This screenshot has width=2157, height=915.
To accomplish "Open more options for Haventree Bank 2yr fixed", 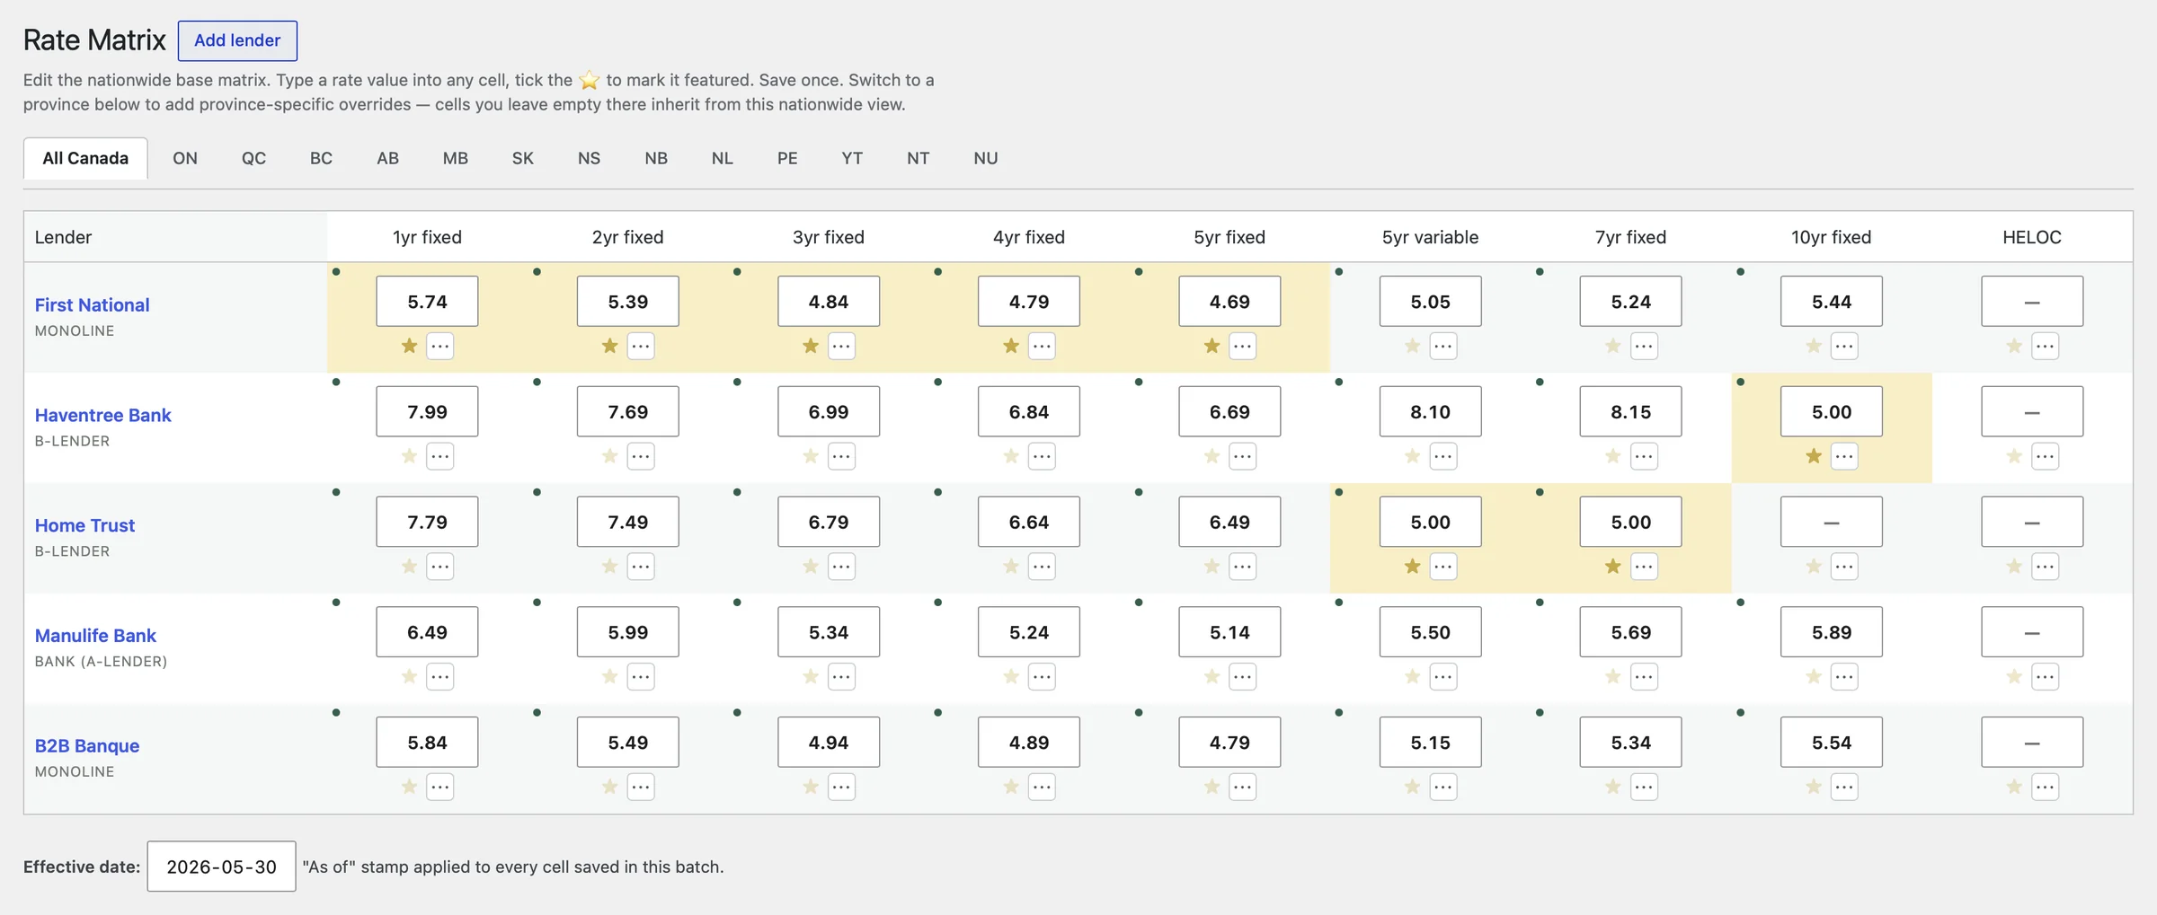I will pyautogui.click(x=641, y=456).
